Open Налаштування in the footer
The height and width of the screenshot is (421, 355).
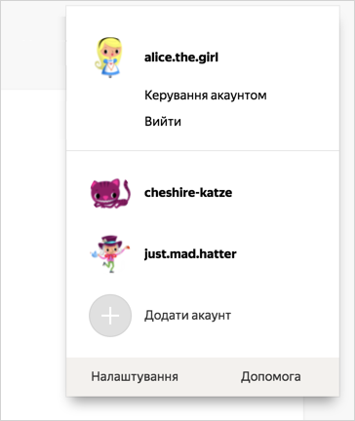[x=135, y=377]
